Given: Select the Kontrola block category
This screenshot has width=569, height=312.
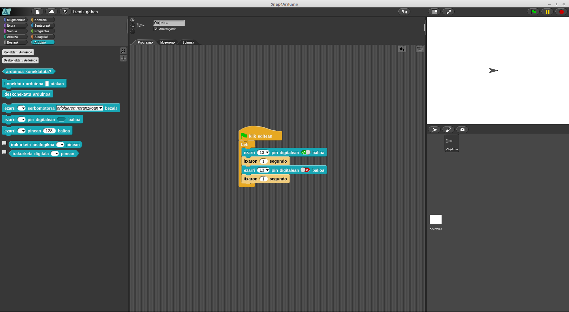Looking at the screenshot, I should 43,20.
